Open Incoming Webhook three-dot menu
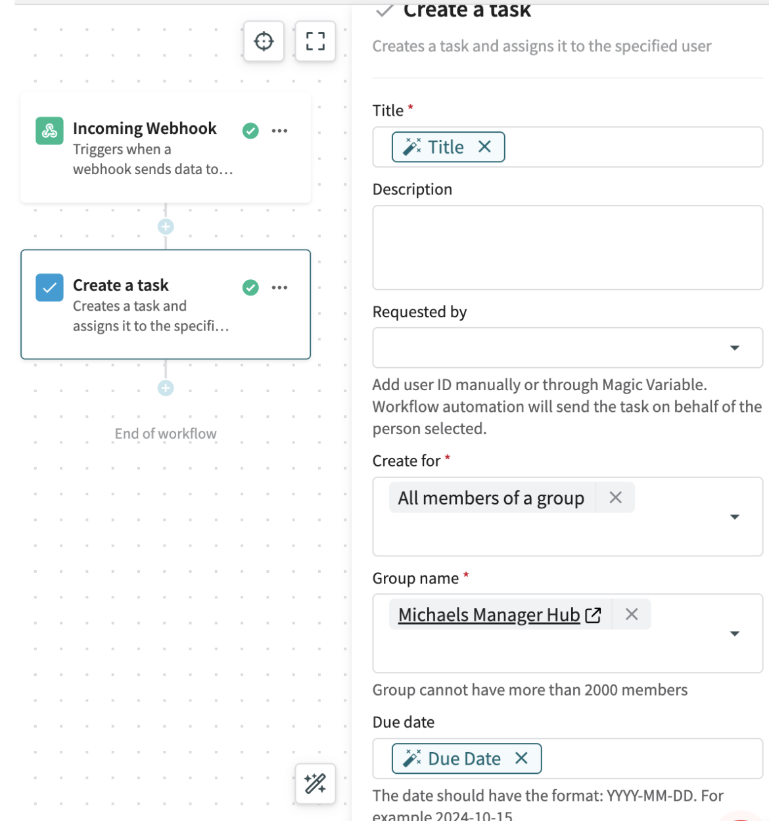This screenshot has height=829, width=769. pyautogui.click(x=279, y=131)
